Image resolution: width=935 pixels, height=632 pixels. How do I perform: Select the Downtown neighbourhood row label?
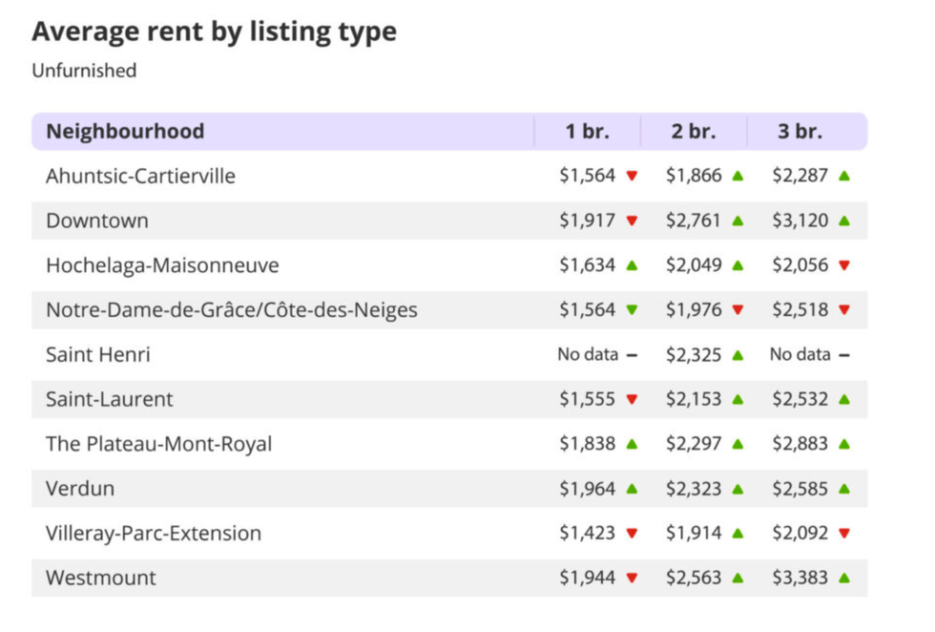[97, 221]
